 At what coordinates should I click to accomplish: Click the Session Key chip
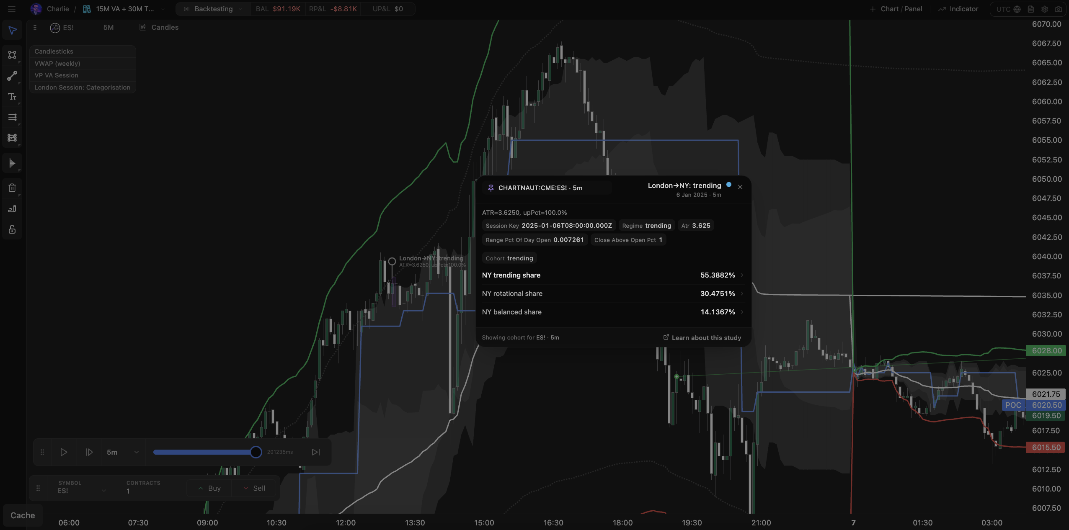click(x=549, y=226)
